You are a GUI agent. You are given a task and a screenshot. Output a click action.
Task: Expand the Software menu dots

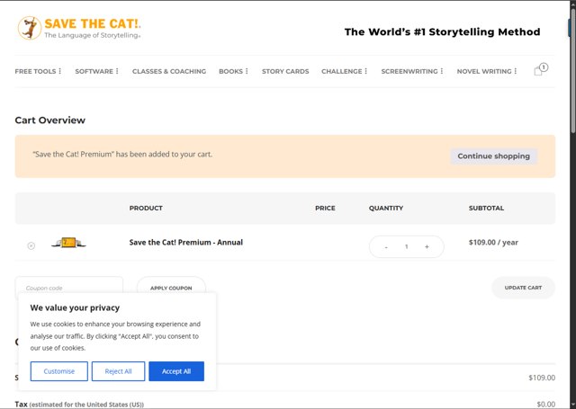click(x=117, y=71)
